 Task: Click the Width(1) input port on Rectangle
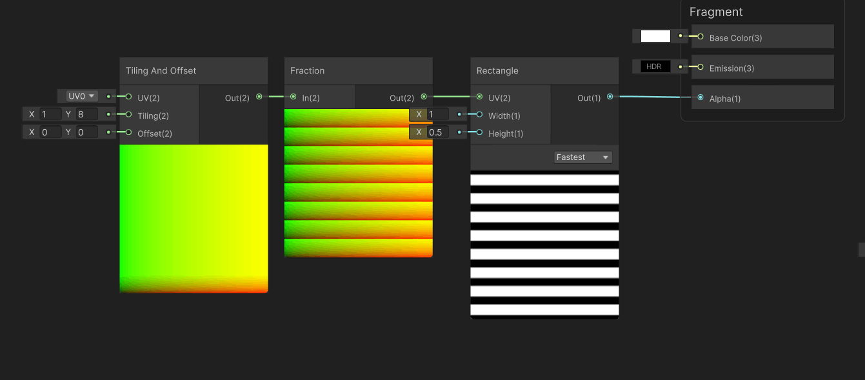pyautogui.click(x=479, y=115)
